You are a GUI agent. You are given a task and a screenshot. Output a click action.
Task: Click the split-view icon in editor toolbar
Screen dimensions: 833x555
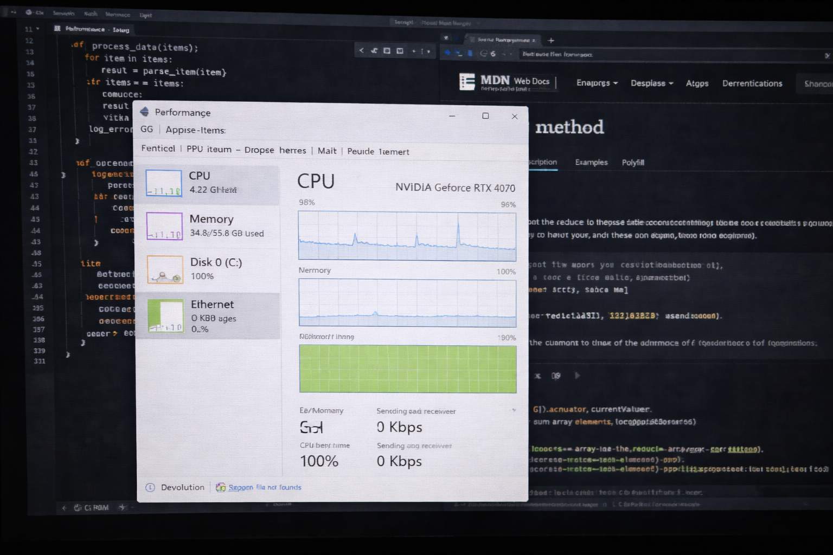(x=400, y=51)
